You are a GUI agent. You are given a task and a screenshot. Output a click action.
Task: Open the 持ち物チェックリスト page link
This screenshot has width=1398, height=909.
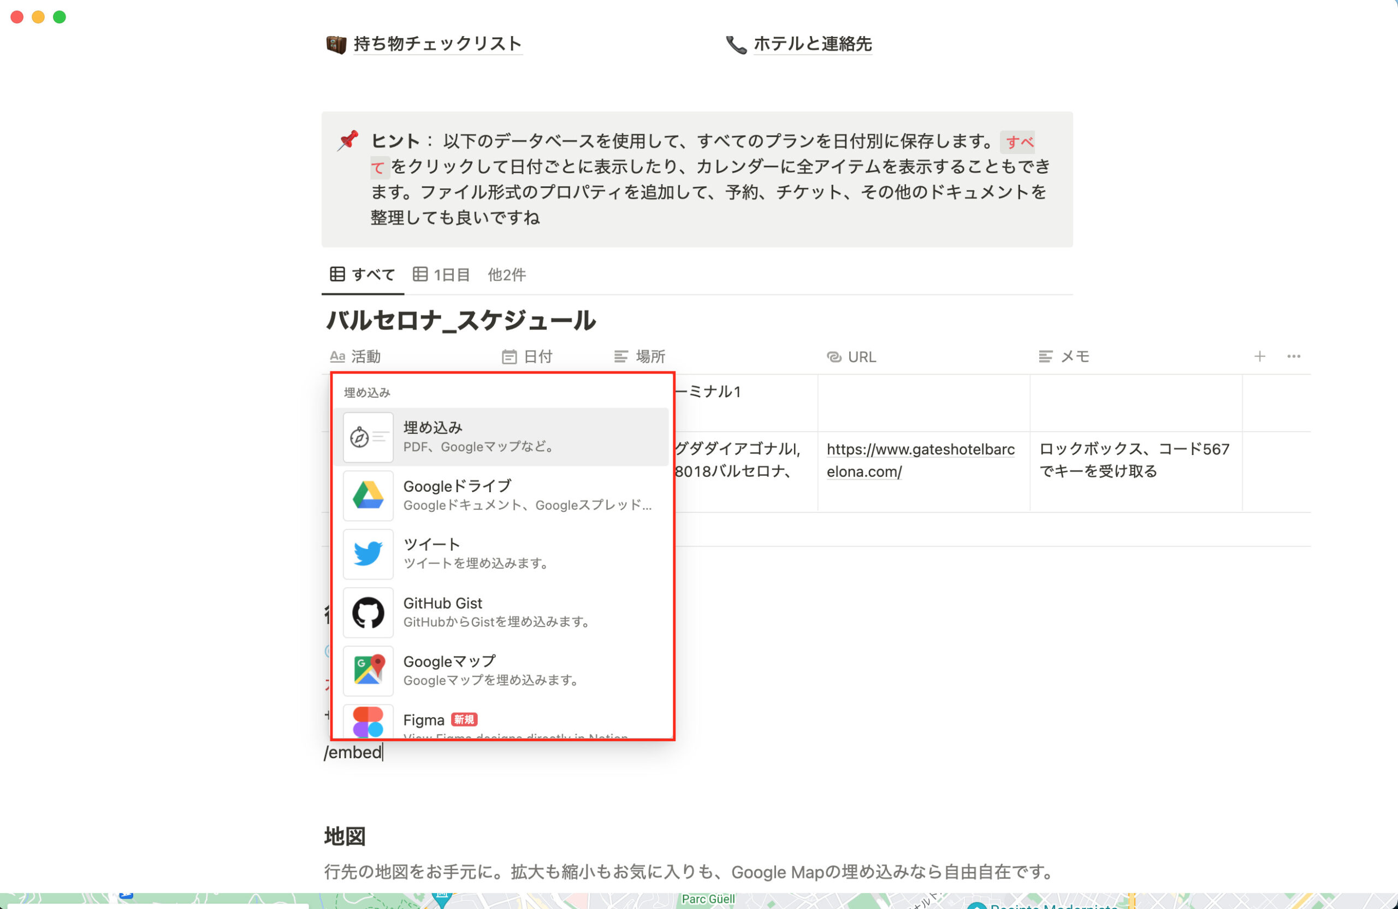pyautogui.click(x=437, y=44)
